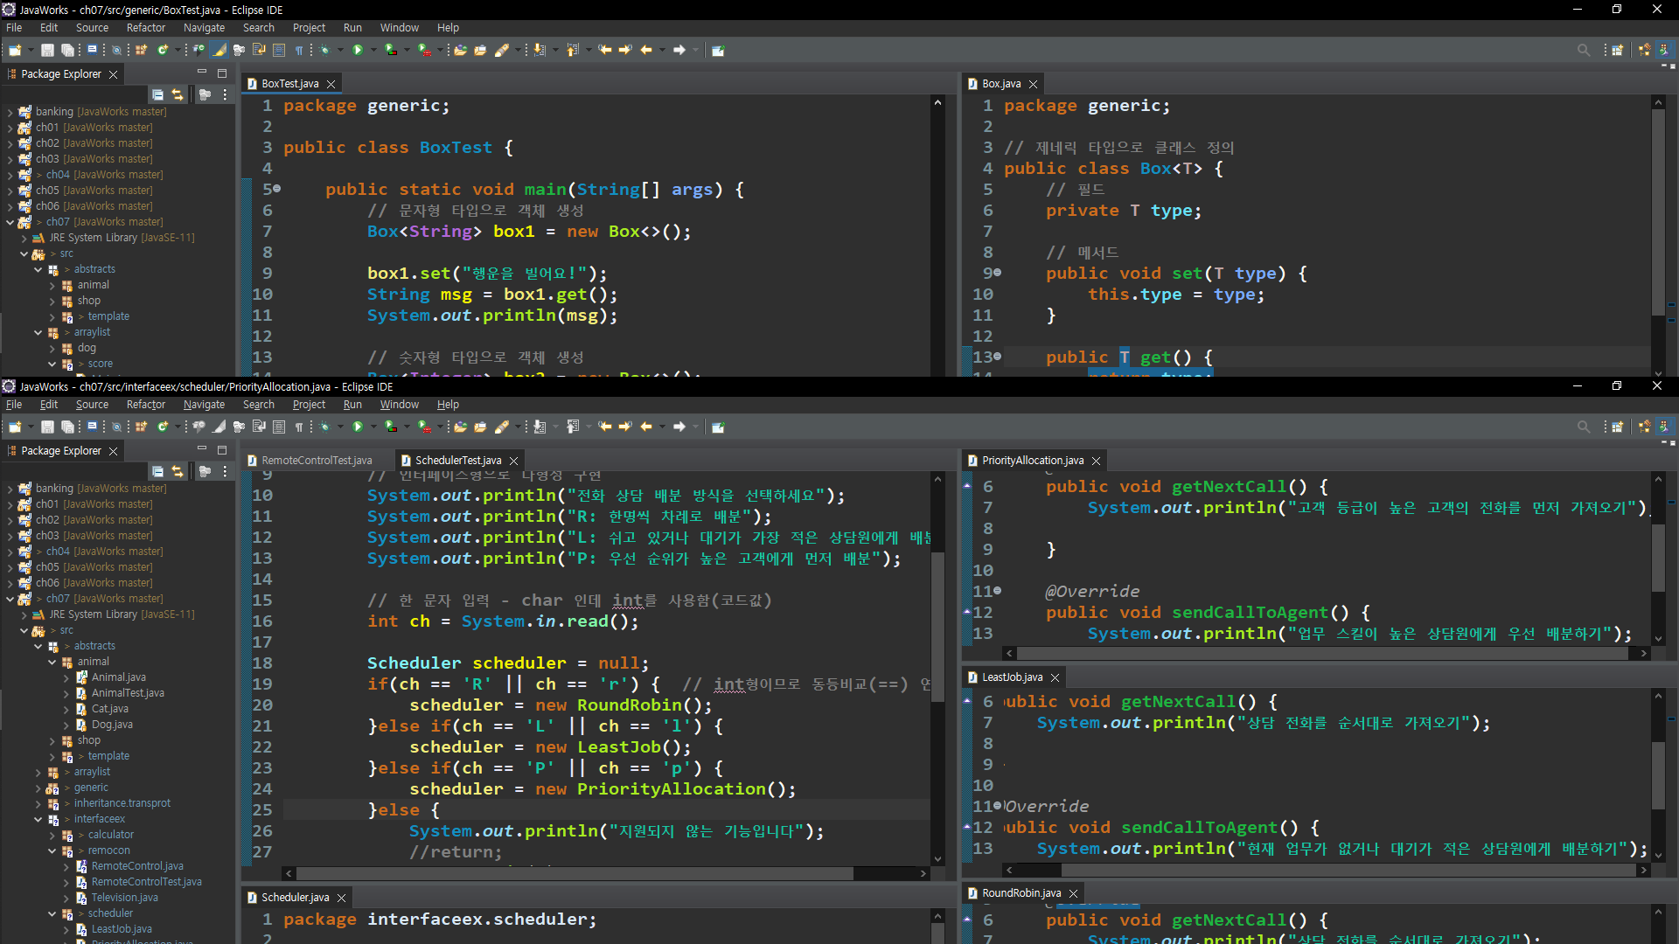Expand the generic package in lower tree
This screenshot has width=1679, height=944.
click(38, 788)
